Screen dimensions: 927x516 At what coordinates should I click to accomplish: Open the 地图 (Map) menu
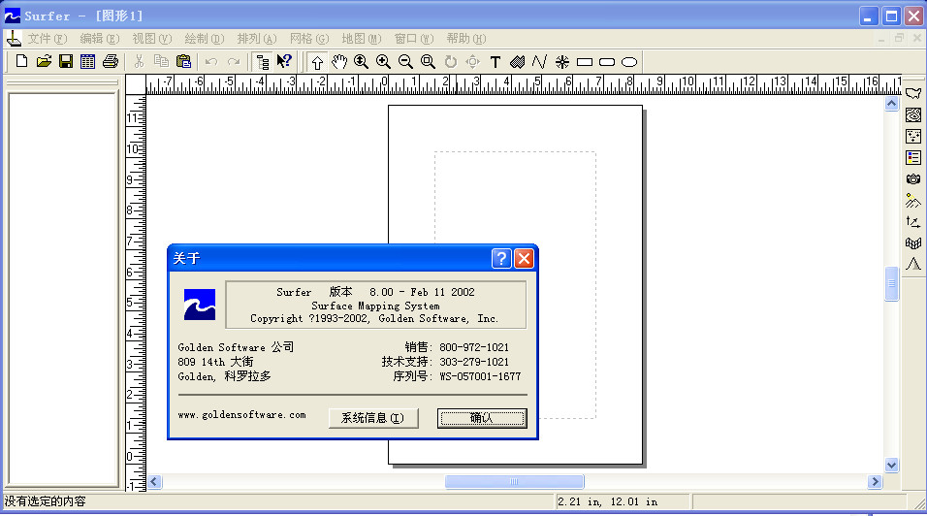coord(362,39)
